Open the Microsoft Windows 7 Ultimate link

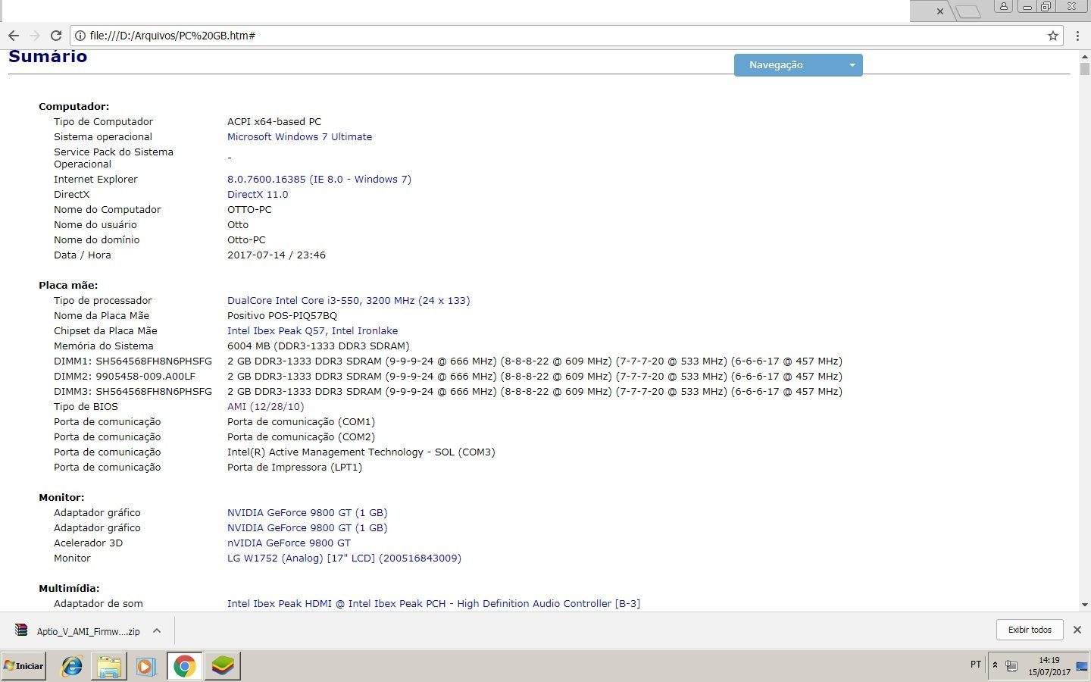pyautogui.click(x=299, y=137)
